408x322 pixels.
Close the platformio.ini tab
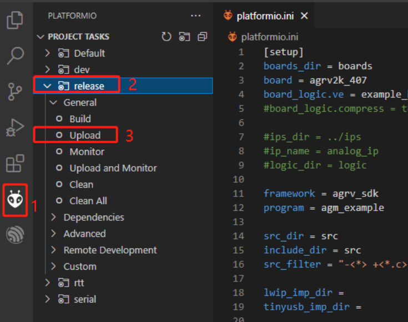[x=304, y=16]
